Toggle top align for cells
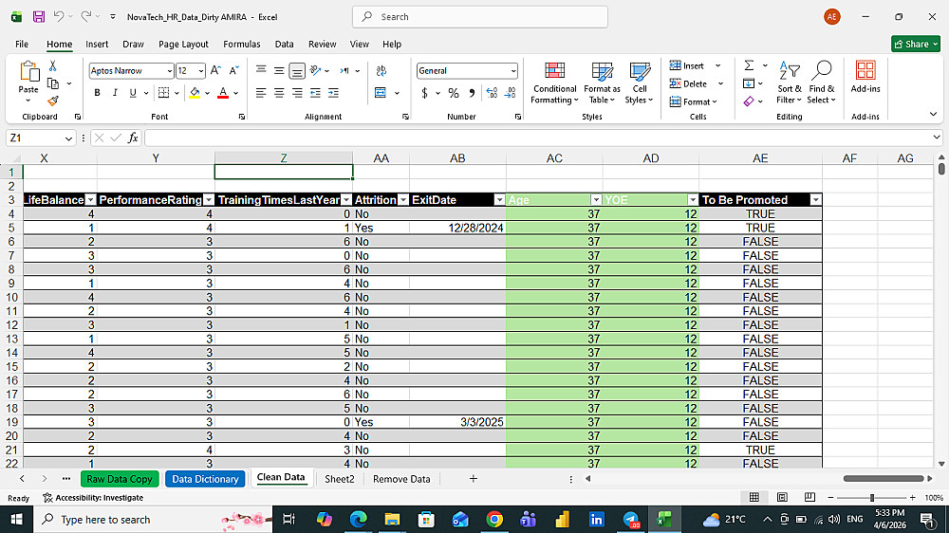The width and height of the screenshot is (949, 533). tap(261, 71)
